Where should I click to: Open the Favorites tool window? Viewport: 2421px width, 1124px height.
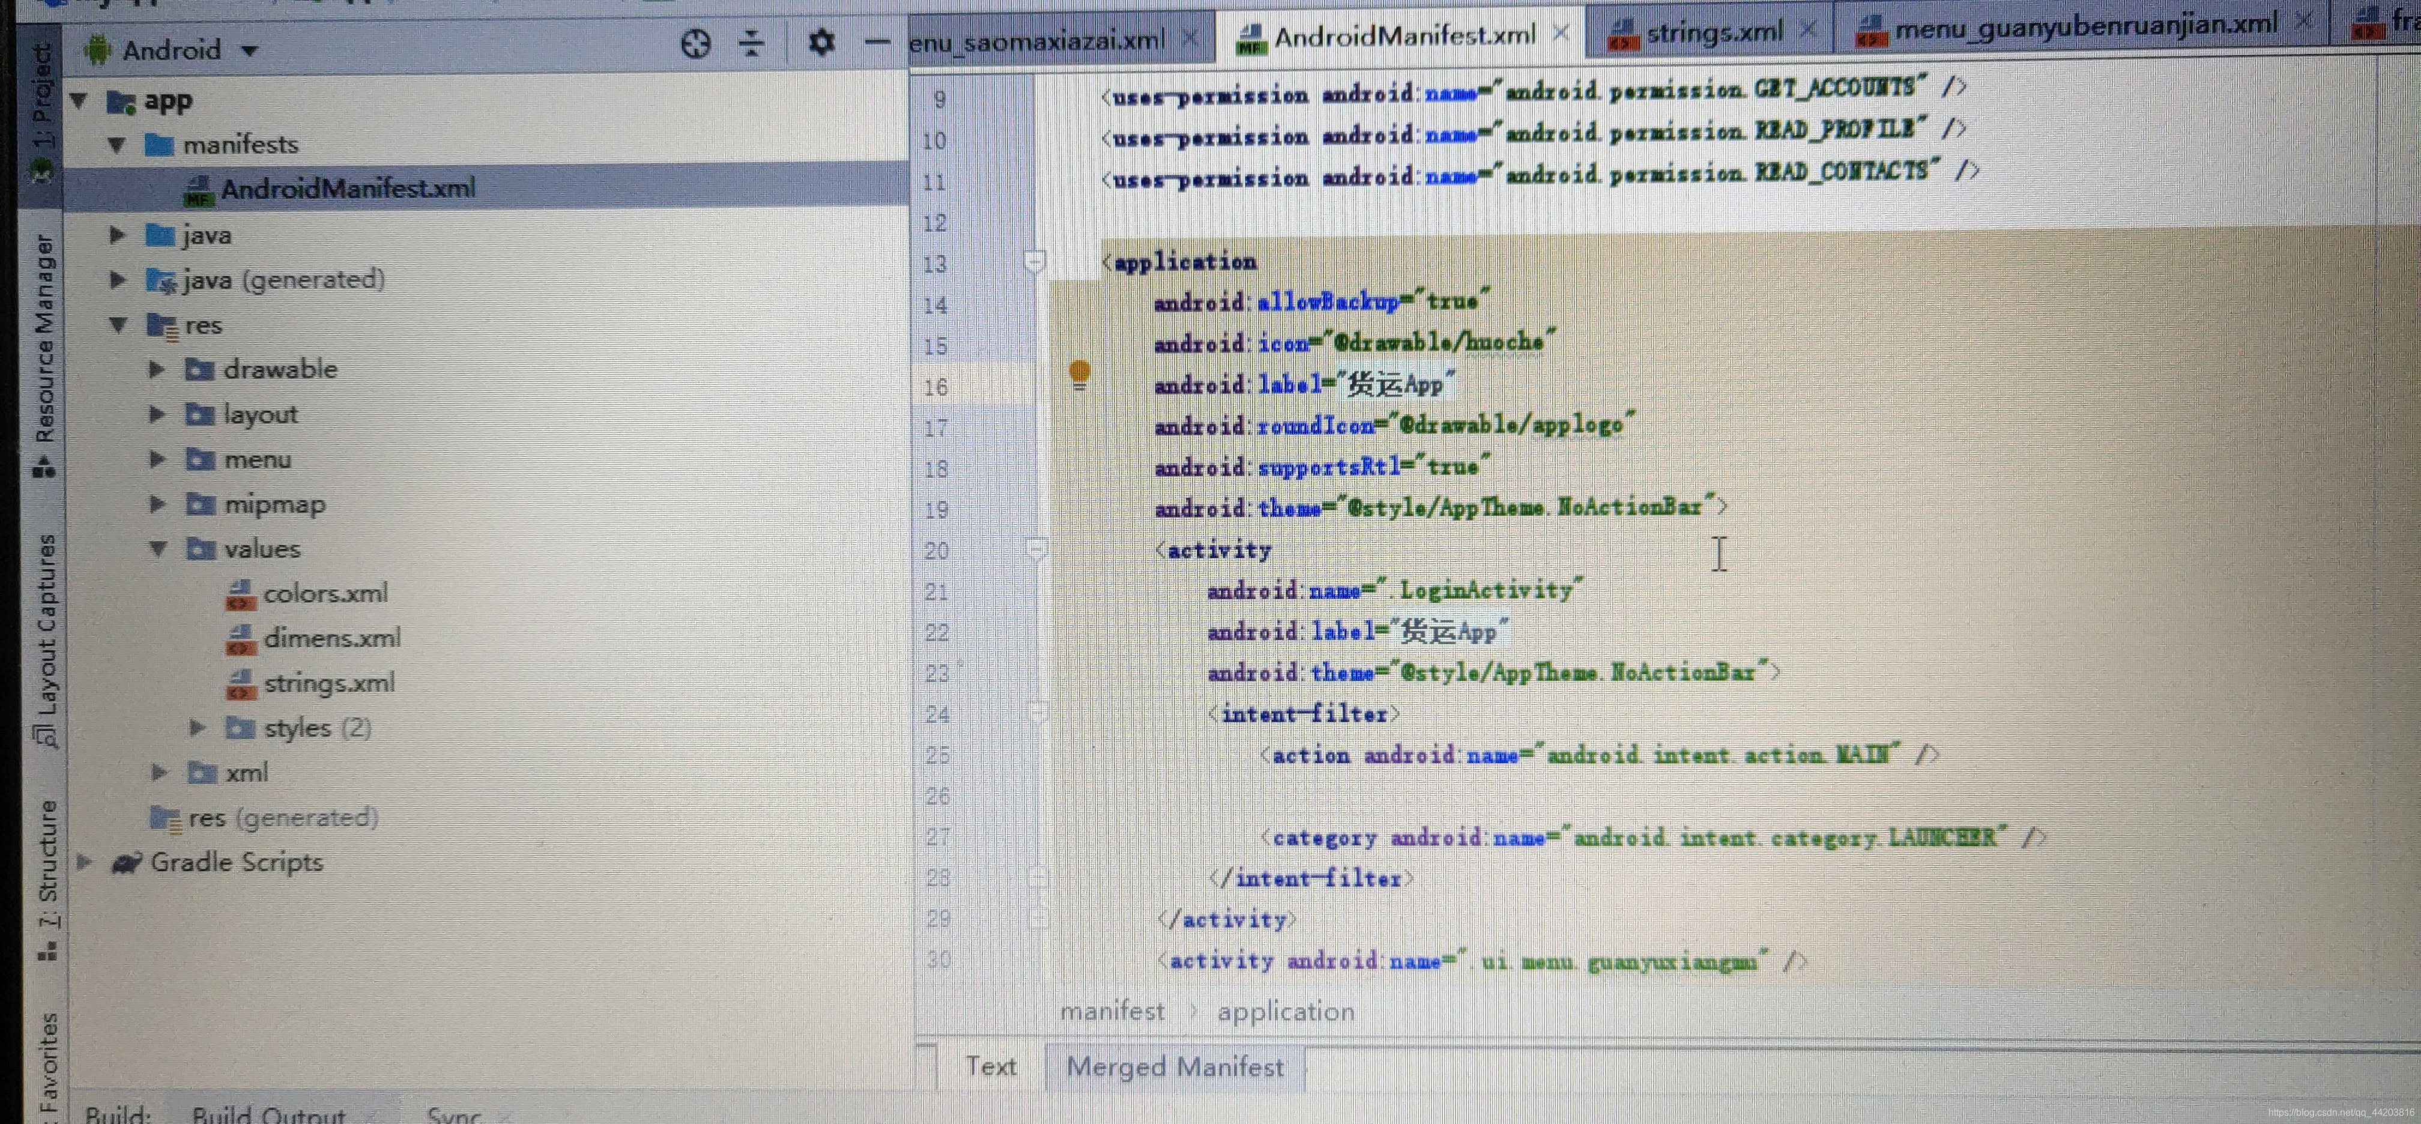[x=49, y=1068]
